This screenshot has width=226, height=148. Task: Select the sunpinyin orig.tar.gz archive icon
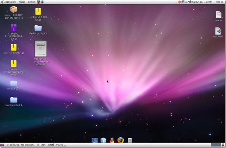pyautogui.click(x=14, y=64)
